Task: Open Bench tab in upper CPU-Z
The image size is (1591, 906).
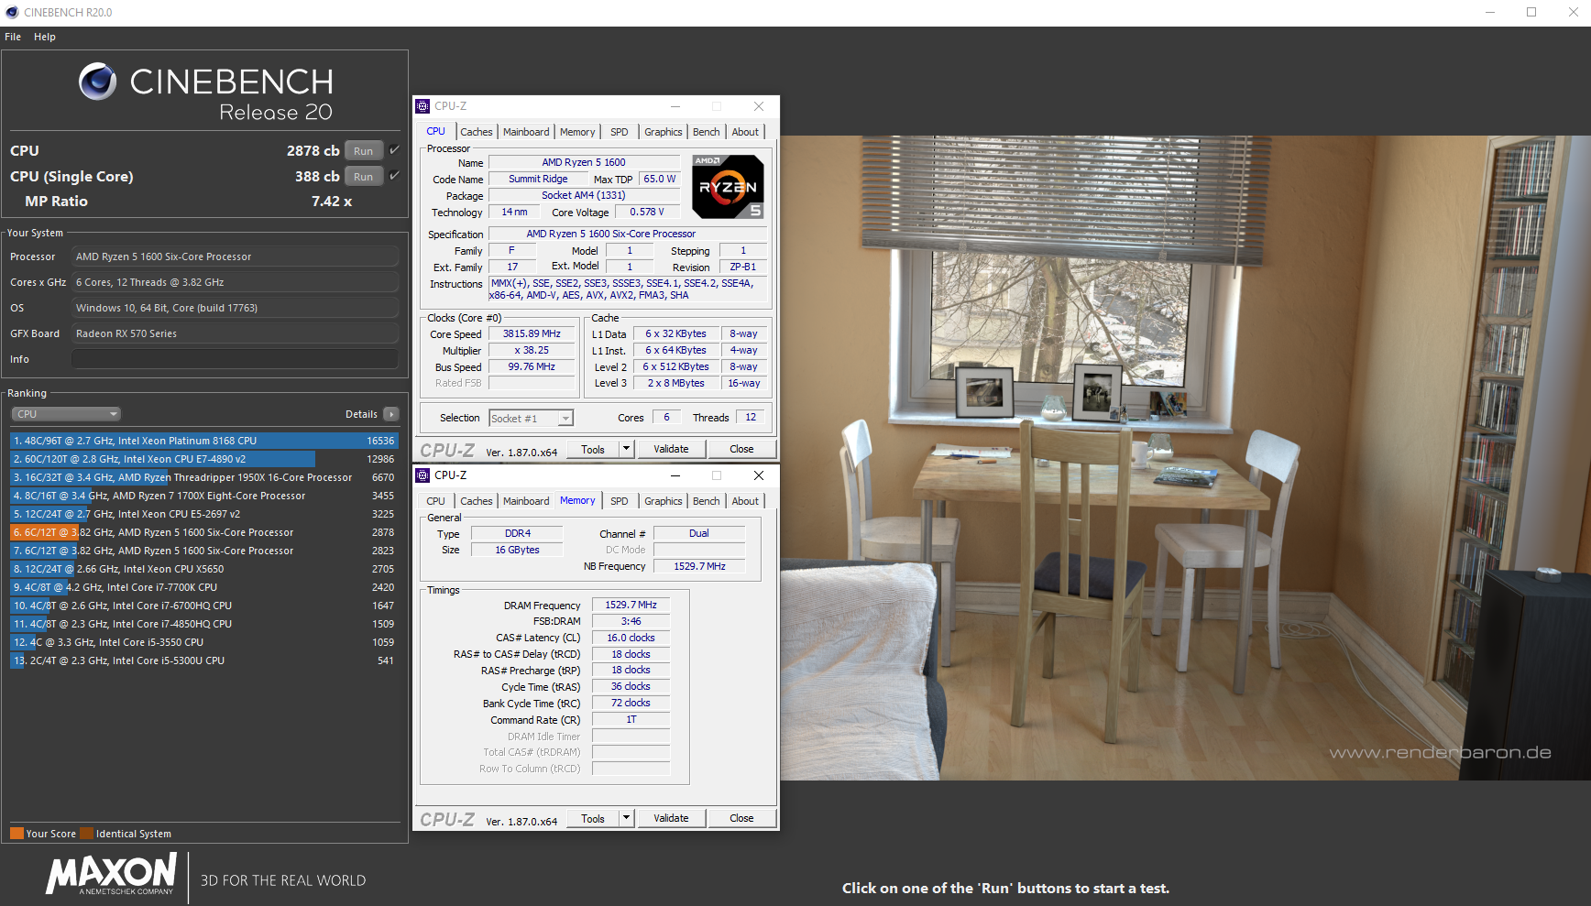Action: 707,132
